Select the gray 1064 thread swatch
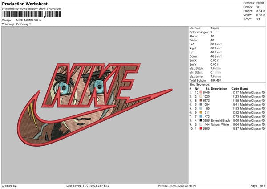 [x=201, y=104]
